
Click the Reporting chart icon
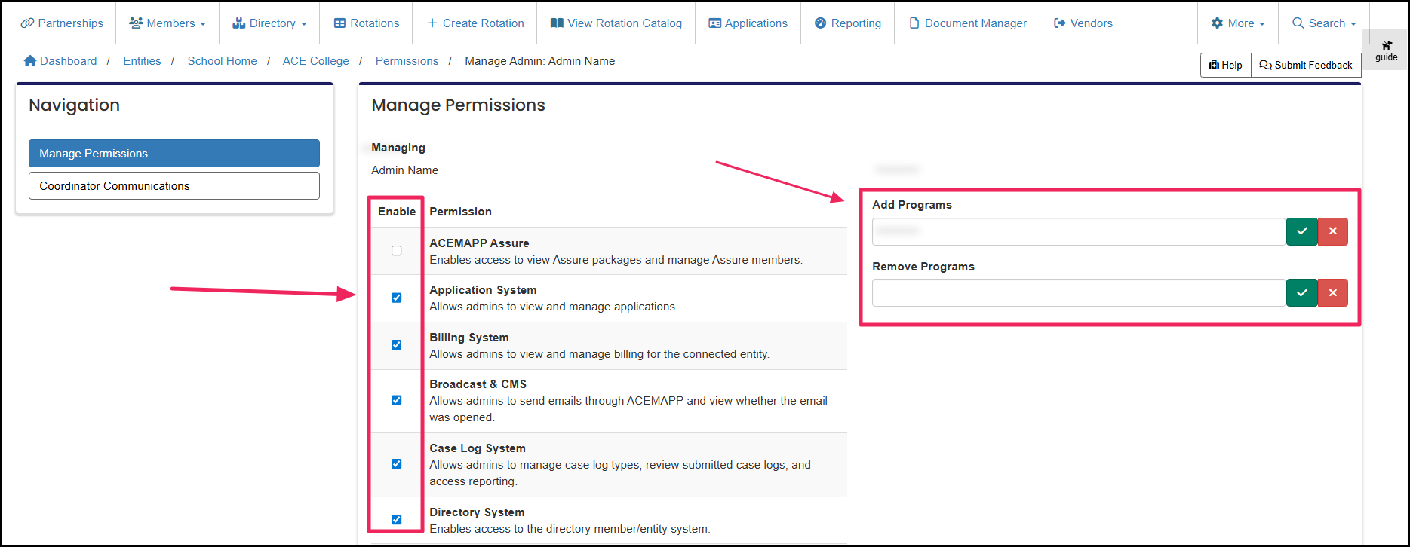pyautogui.click(x=821, y=23)
